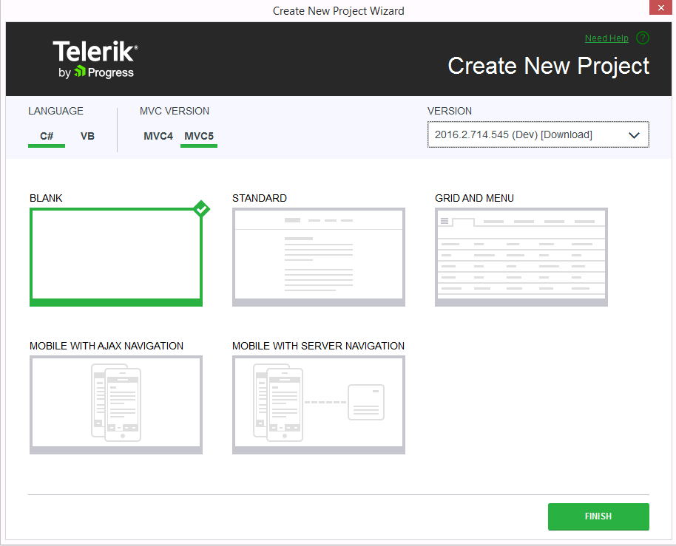676x546 pixels.
Task: Open the Need Help link
Action: point(606,38)
